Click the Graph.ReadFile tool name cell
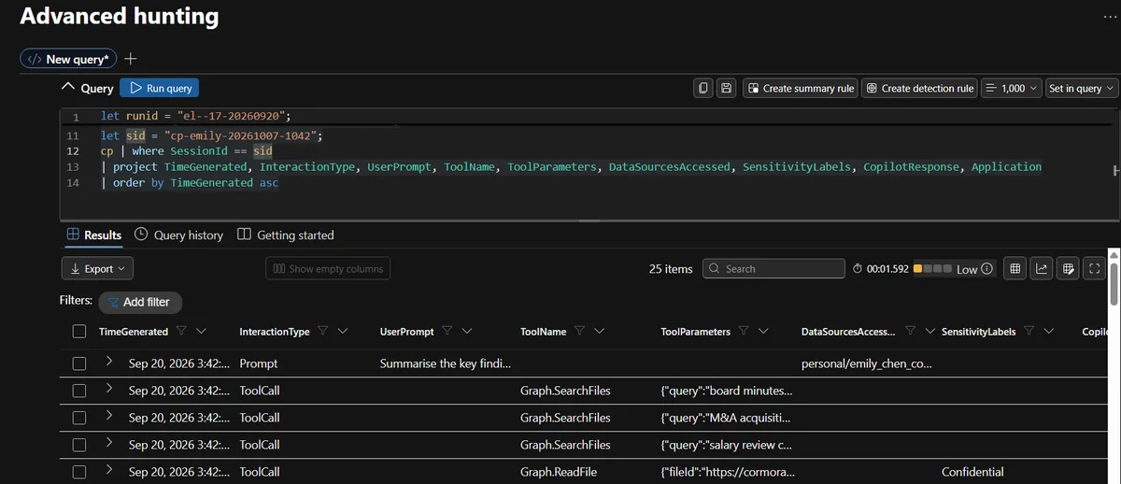The height and width of the screenshot is (484, 1121). click(559, 472)
